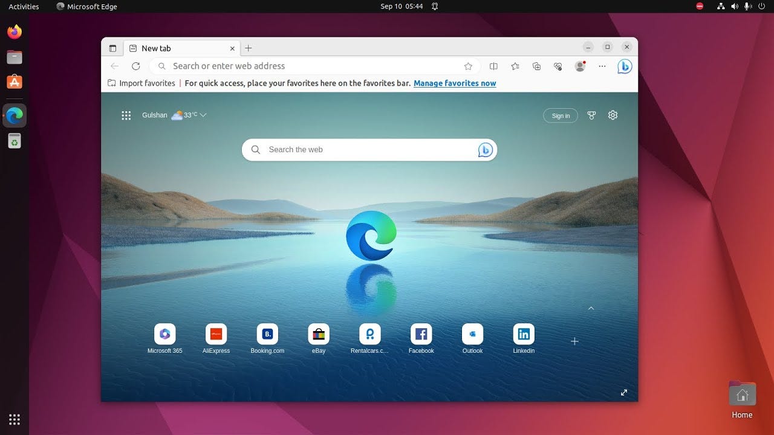This screenshot has width=774, height=435.
Task: Open page settings gear icon
Action: [x=613, y=115]
